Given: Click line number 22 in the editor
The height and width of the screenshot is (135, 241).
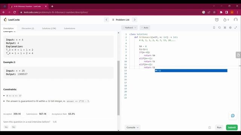Looking at the screenshot, I should [125, 98].
